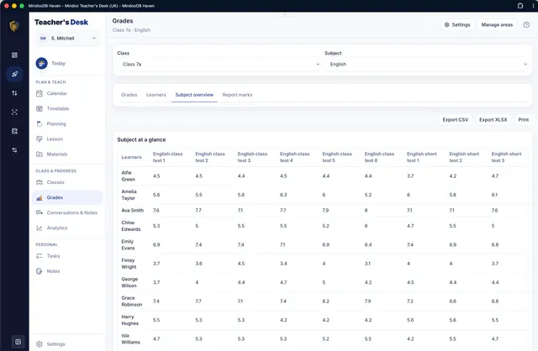Select learner Alfie Green
This screenshot has width=538, height=351.
click(128, 176)
